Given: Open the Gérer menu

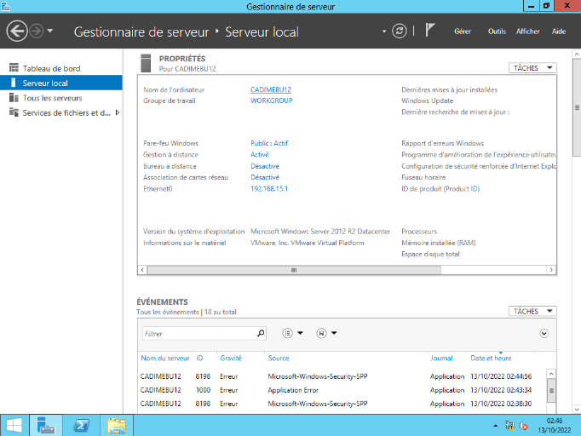Looking at the screenshot, I should coord(463,32).
